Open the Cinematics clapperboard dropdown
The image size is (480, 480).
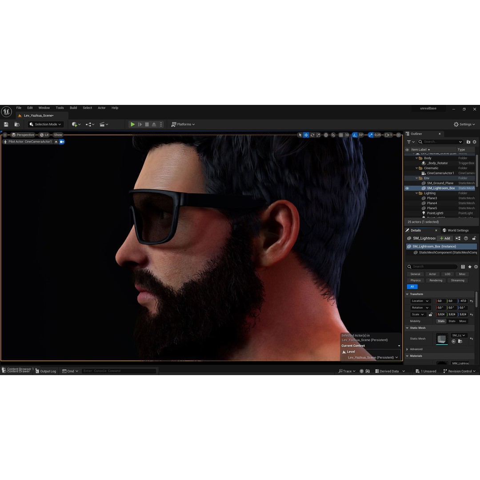tap(104, 124)
